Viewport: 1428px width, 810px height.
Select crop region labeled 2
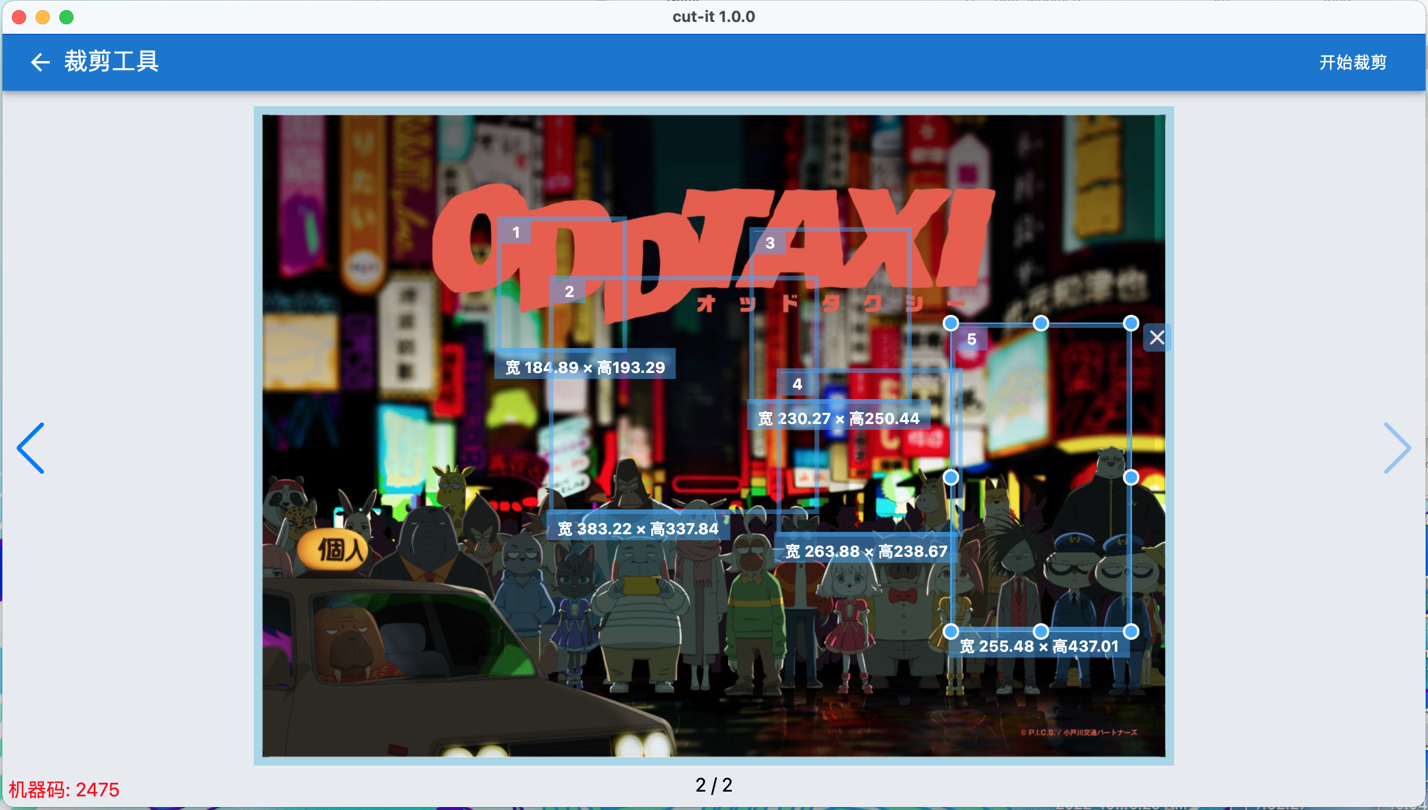point(569,291)
